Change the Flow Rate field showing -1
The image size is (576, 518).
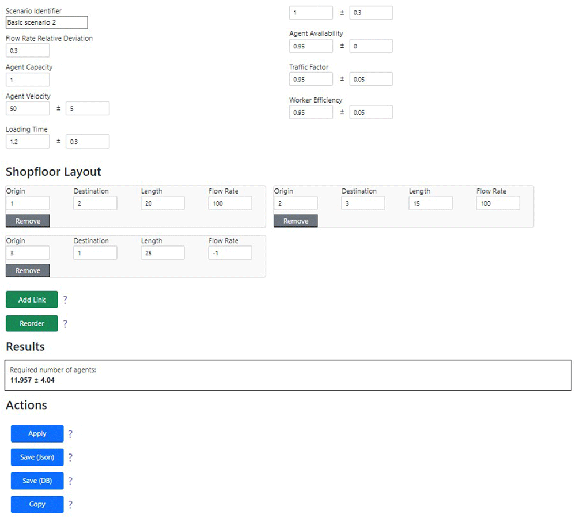(230, 253)
